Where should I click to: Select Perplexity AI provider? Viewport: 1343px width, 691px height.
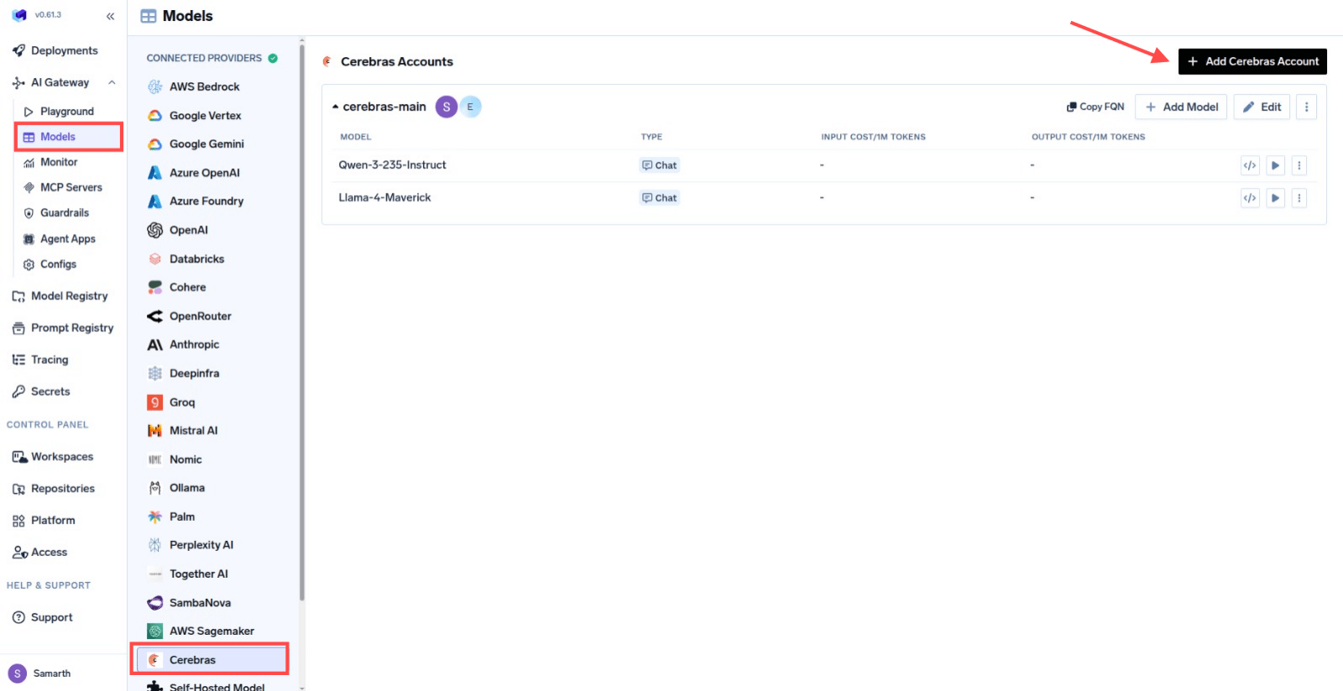(191, 545)
